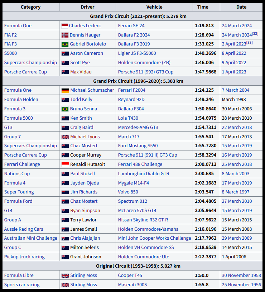Open Spectrum 012 vehicle link
This screenshot has width=265, height=292.
point(132,201)
